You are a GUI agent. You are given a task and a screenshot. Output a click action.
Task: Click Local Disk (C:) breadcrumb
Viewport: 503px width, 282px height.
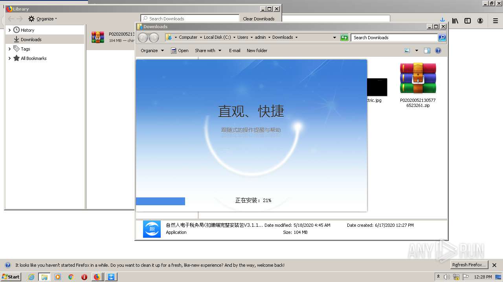coord(217,38)
